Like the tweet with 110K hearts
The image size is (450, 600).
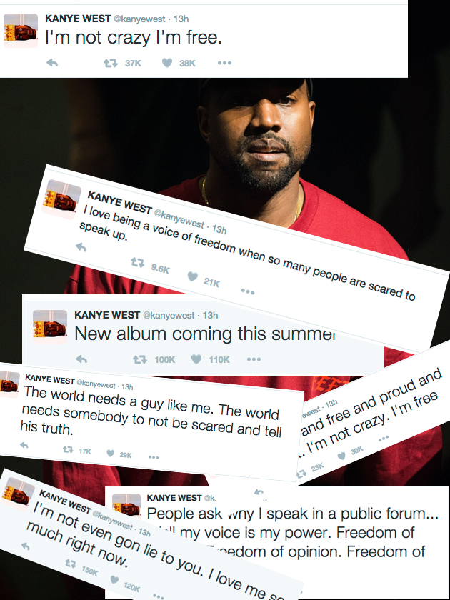pyautogui.click(x=196, y=359)
